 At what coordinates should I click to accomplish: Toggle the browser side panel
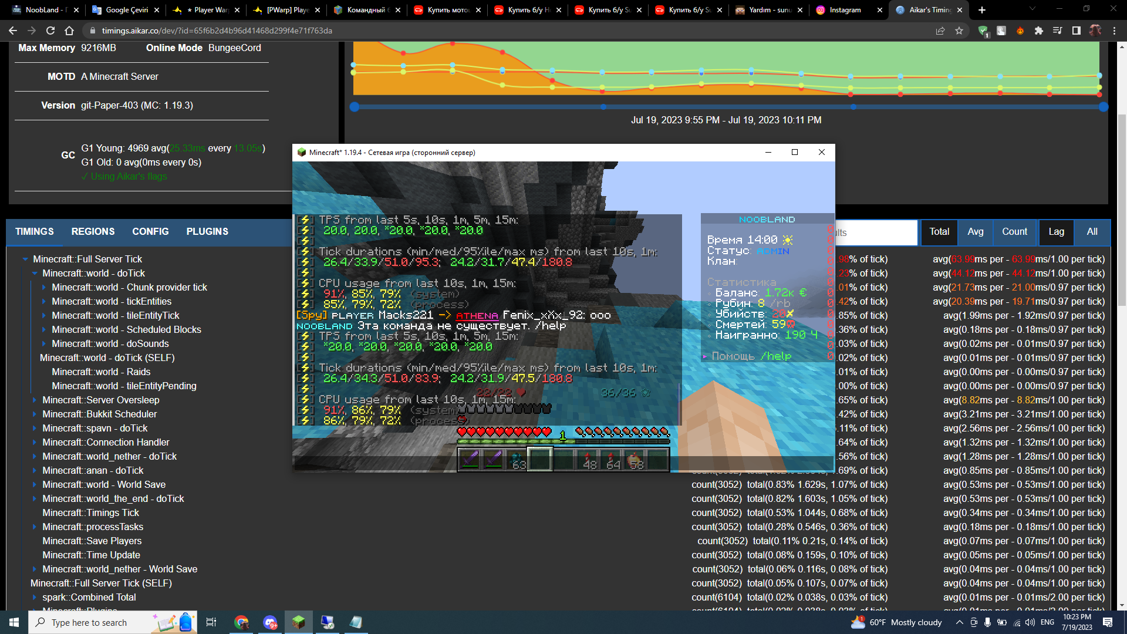pyautogui.click(x=1077, y=31)
